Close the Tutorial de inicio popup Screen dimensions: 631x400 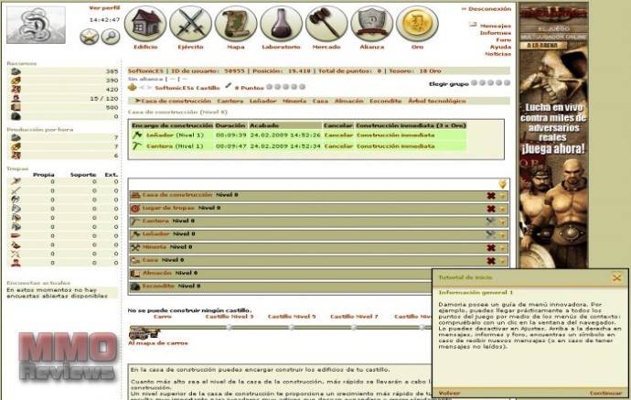pos(616,276)
